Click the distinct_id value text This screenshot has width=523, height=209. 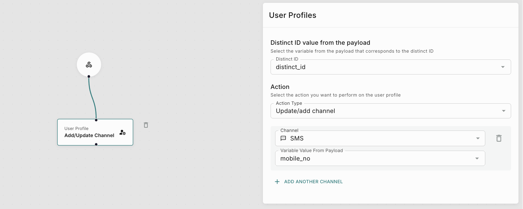pyautogui.click(x=290, y=67)
